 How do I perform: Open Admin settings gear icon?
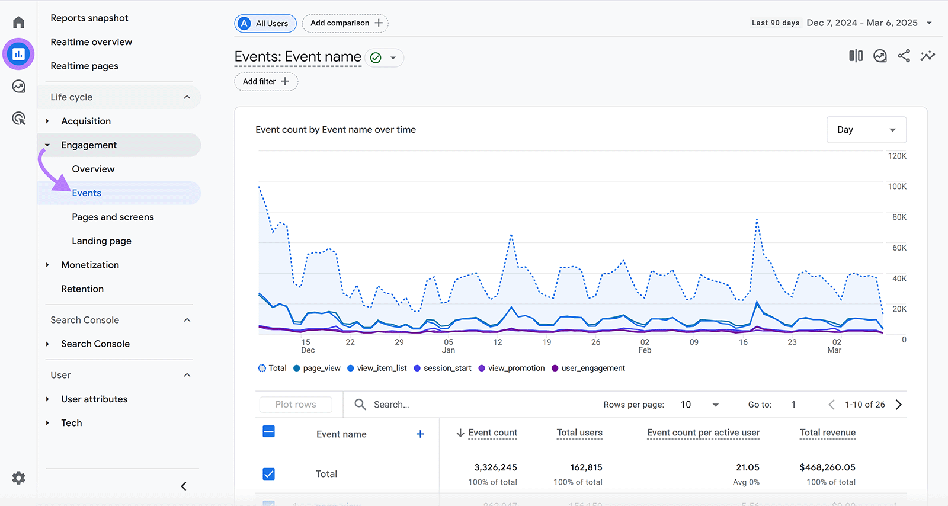point(18,478)
